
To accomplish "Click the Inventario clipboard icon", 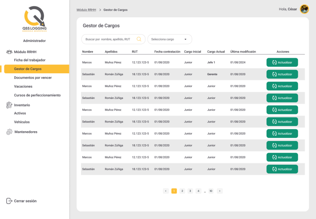I will [9, 105].
